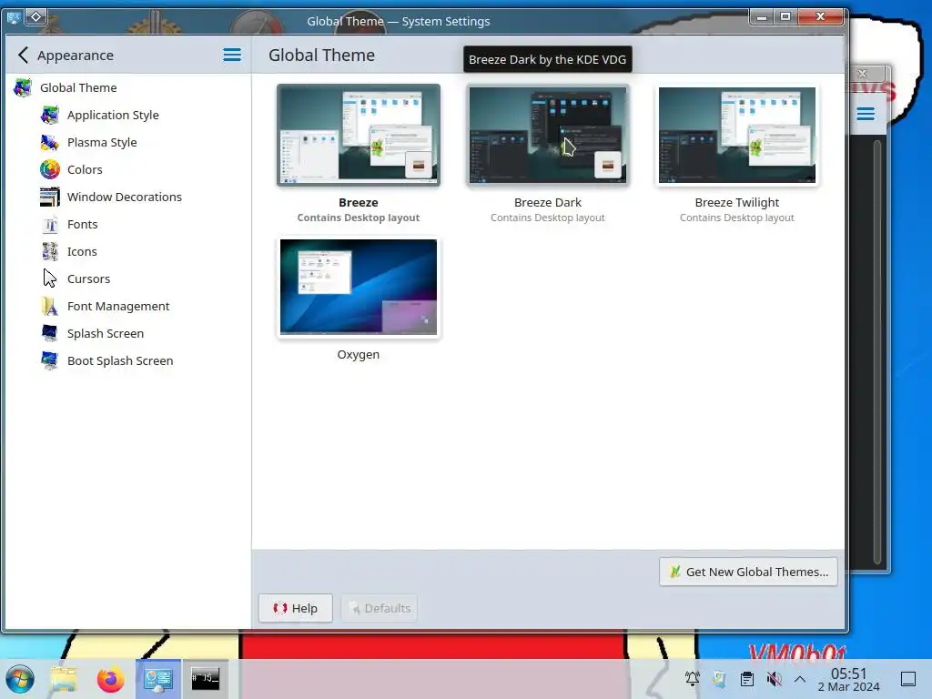The width and height of the screenshot is (932, 699).
Task: Open the Start menu button in taskbar
Action: pos(20,679)
